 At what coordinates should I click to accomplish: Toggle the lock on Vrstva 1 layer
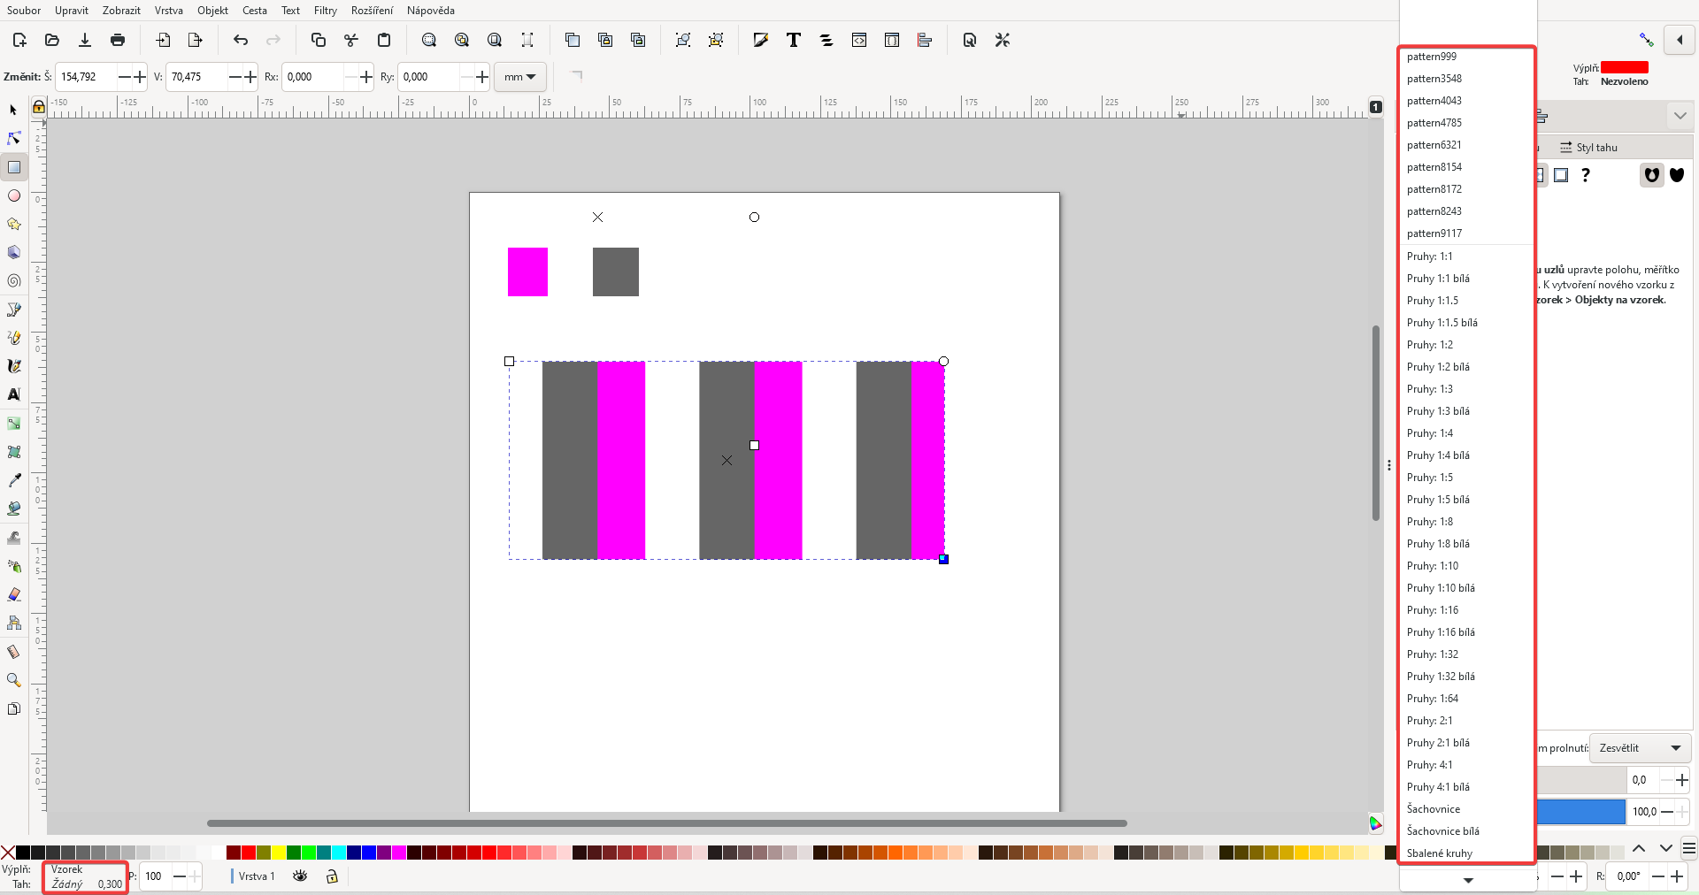point(332,876)
